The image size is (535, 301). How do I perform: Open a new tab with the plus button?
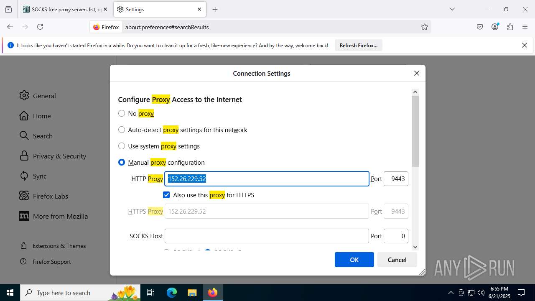215,9
